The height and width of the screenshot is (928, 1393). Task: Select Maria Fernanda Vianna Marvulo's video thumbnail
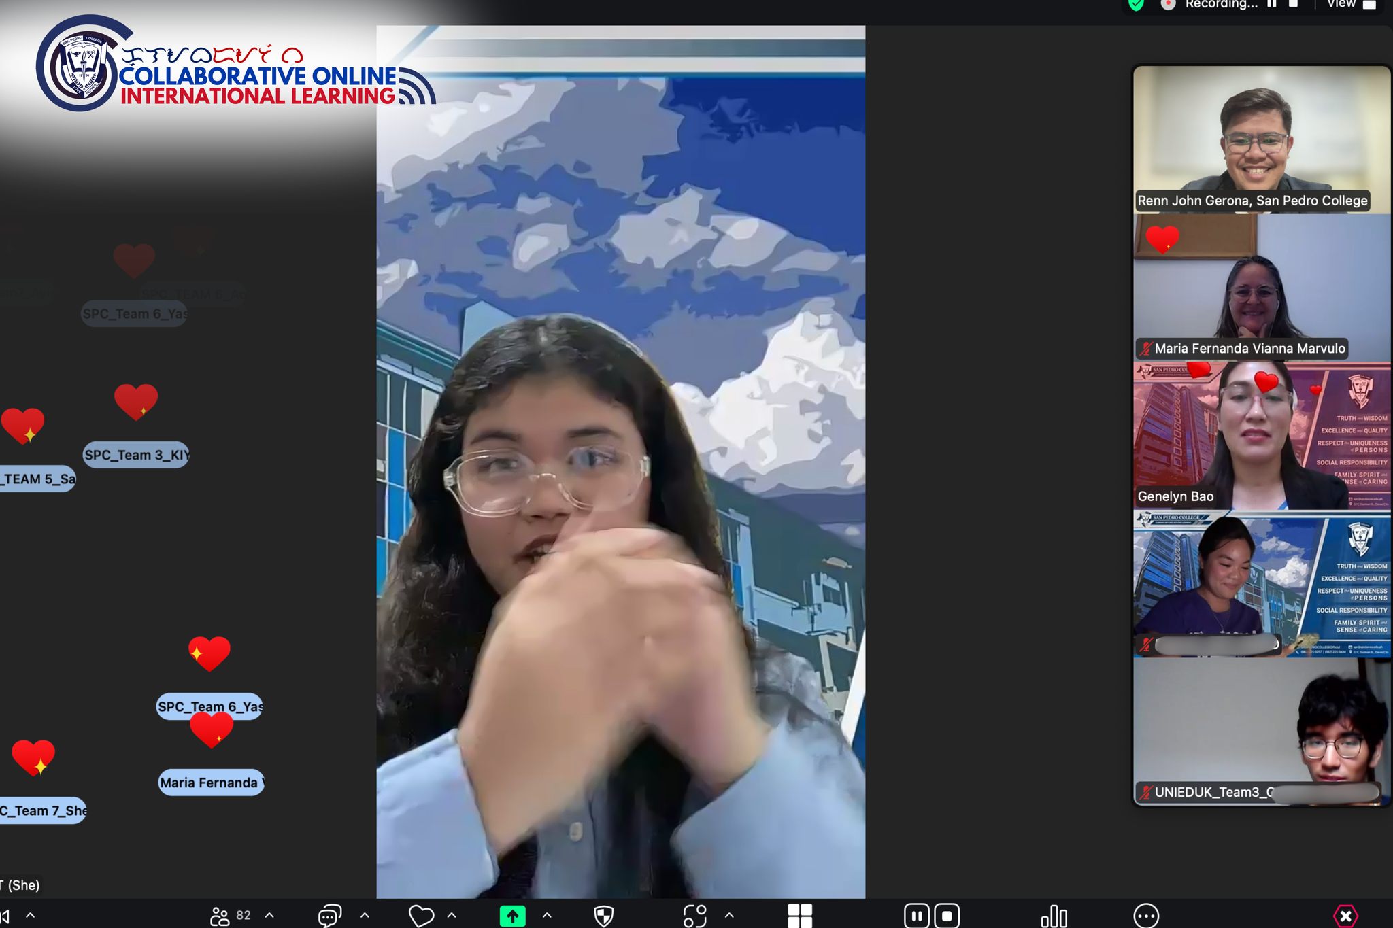tap(1262, 288)
